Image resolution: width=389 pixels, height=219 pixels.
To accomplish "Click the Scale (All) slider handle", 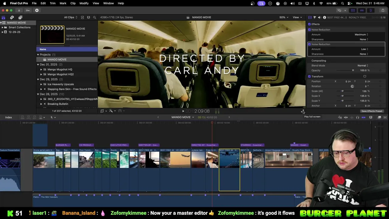I will (343, 91).
